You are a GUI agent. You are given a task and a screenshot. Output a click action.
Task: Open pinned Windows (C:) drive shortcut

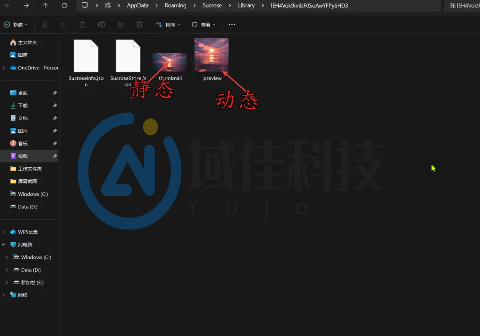click(29, 194)
